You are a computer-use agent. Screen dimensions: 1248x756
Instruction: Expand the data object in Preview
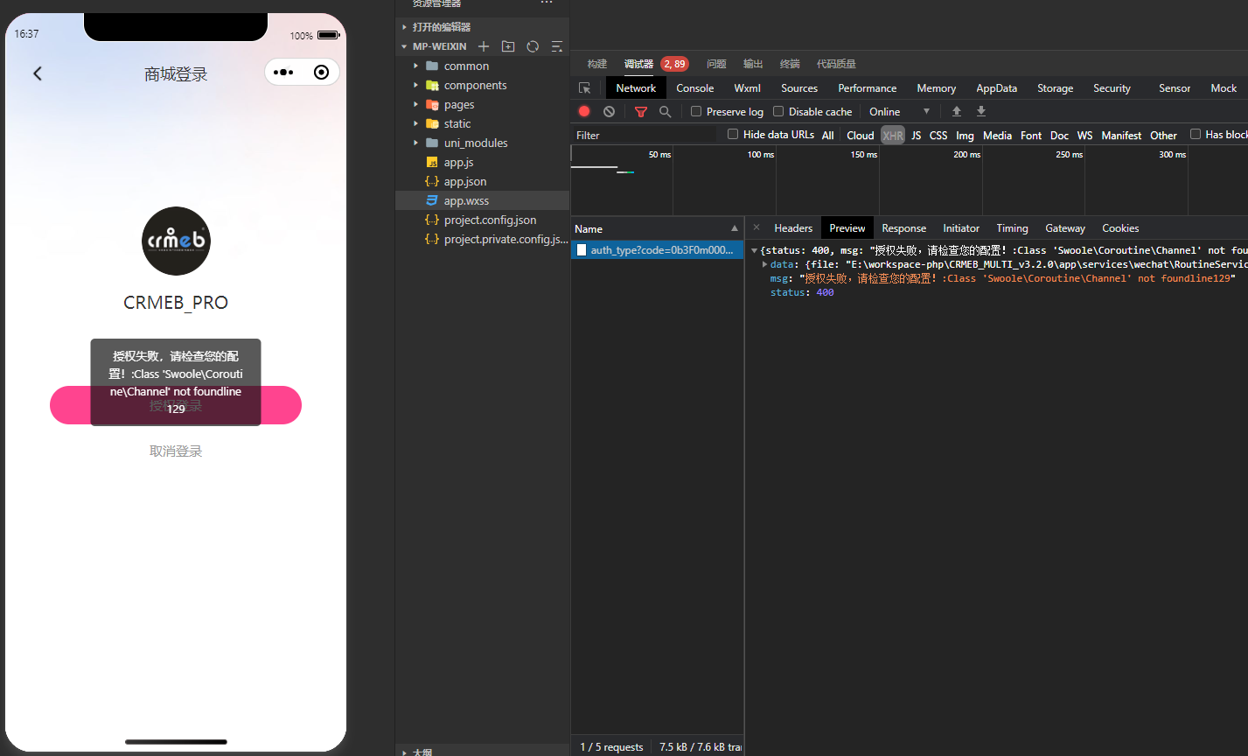[765, 264]
